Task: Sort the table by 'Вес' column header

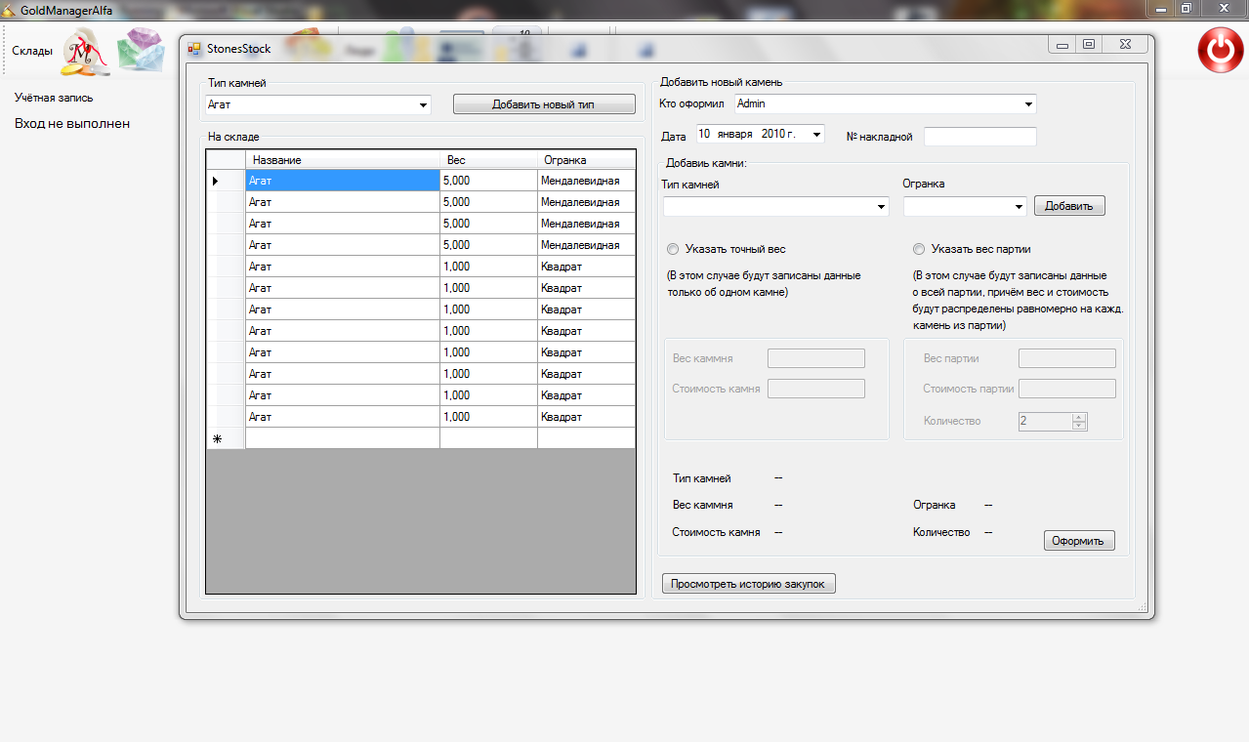Action: pos(487,160)
